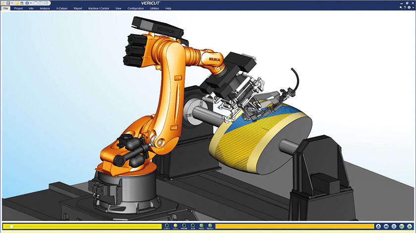Click the Step forward button
Image resolution: width=416 pixels, height=233 pixels.
click(402, 226)
